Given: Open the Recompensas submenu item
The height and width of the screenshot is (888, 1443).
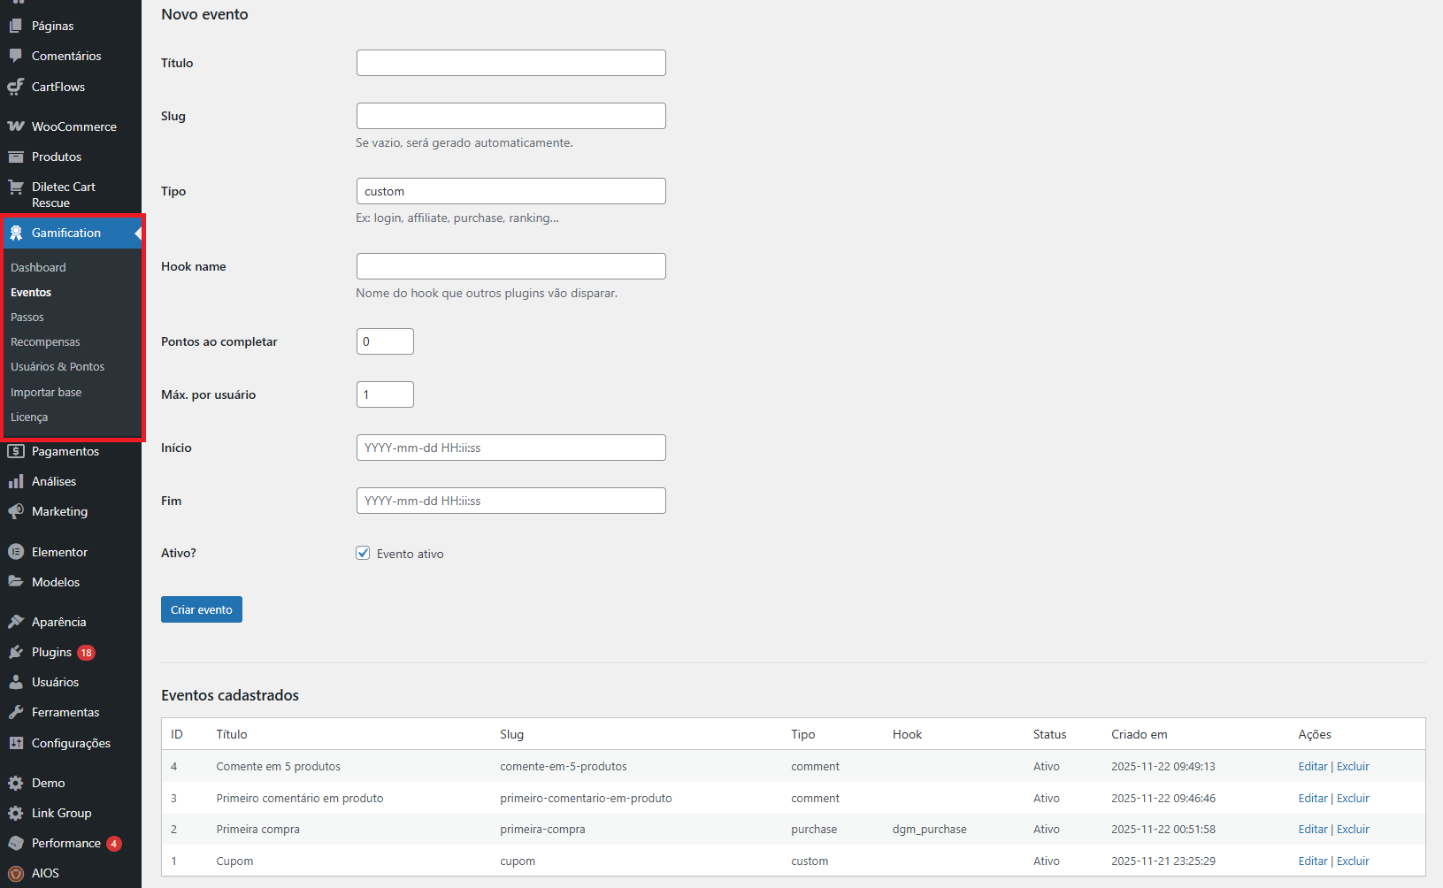Looking at the screenshot, I should tap(45, 342).
